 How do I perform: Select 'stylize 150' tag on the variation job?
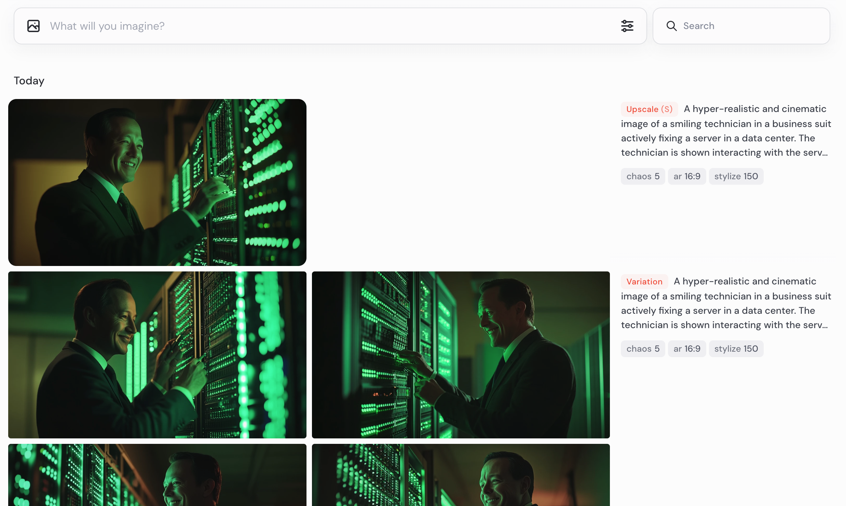(736, 349)
